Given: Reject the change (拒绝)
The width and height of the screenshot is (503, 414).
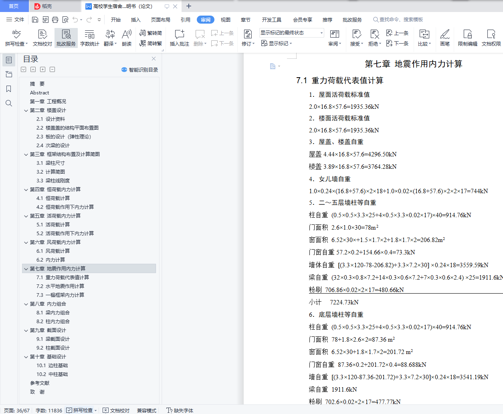Looking at the screenshot, I should (375, 38).
